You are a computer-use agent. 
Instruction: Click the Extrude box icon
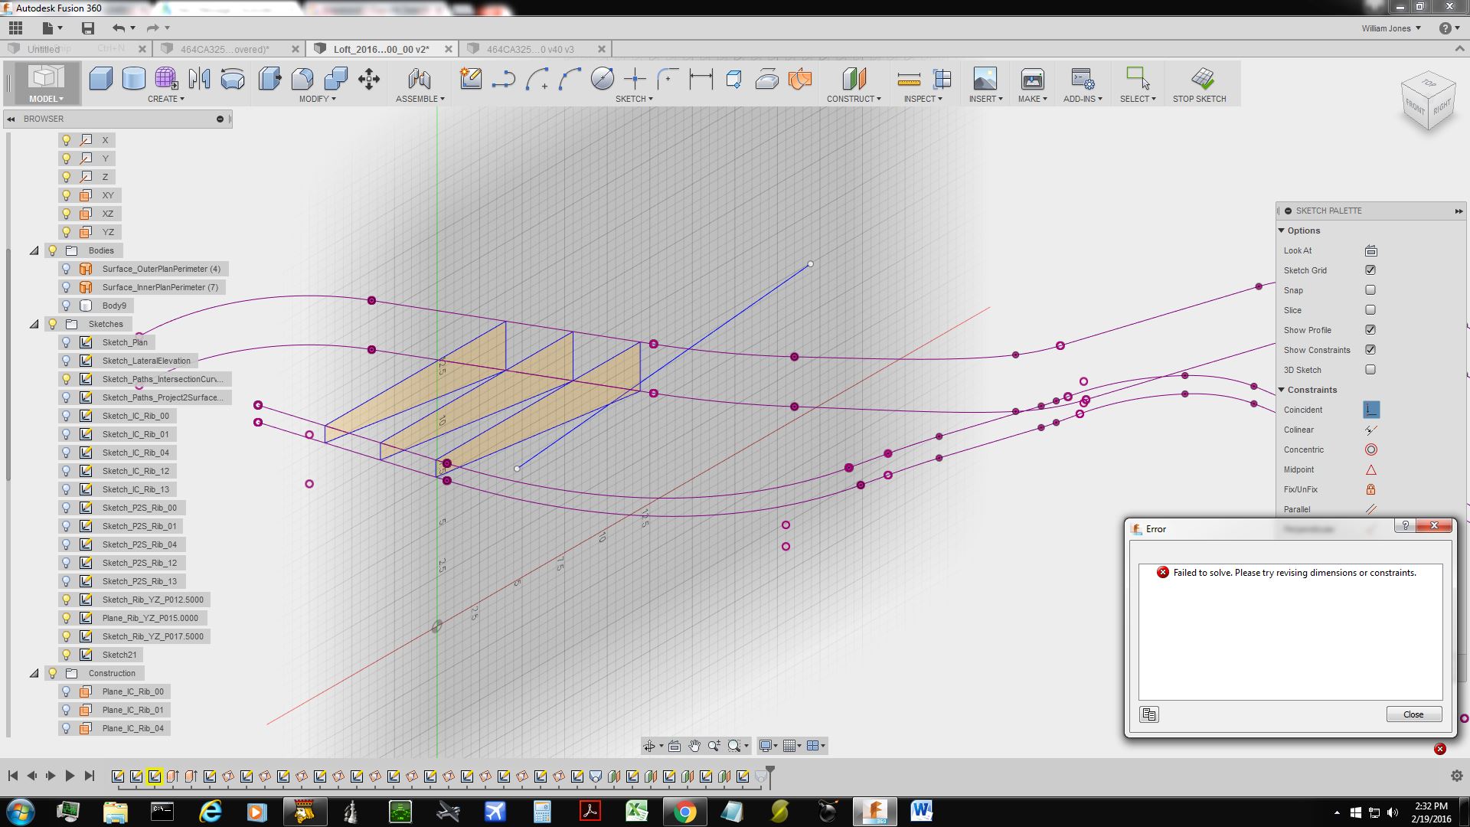(x=101, y=79)
